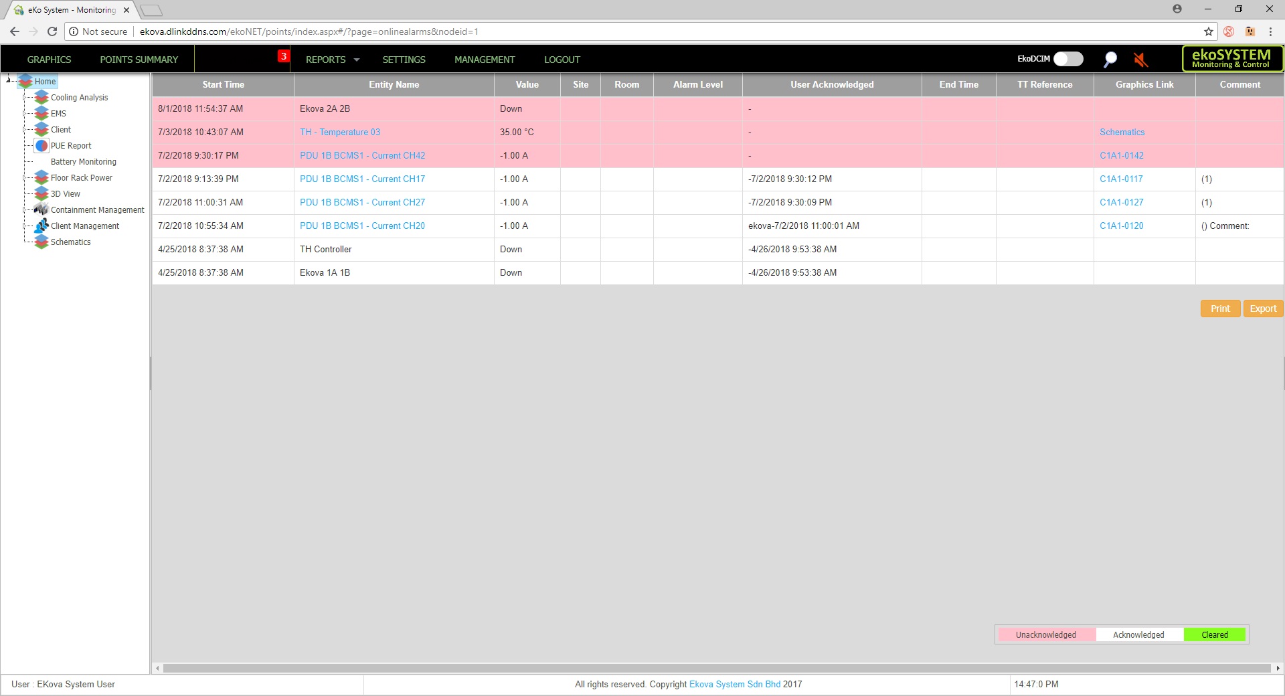Click the Cooling Analysis layers icon
Viewport: 1285px width, 696px height.
click(41, 97)
